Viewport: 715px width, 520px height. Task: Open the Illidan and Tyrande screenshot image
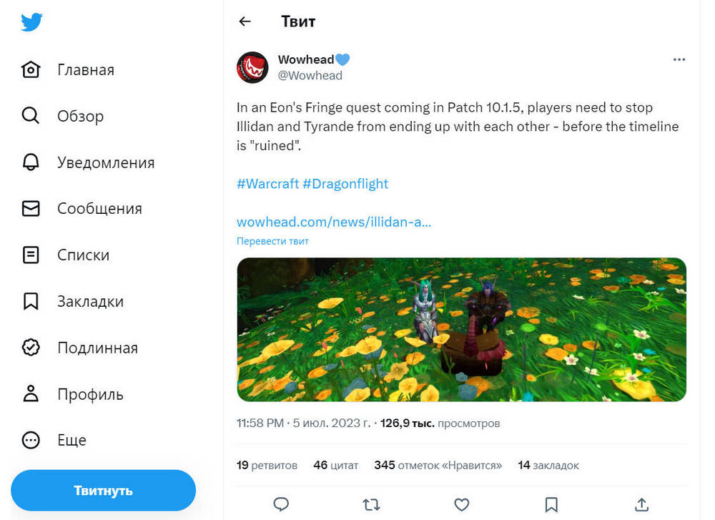click(x=461, y=329)
